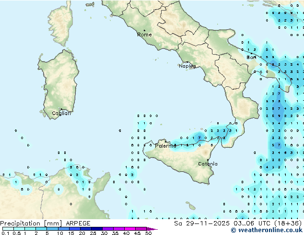Click the ARPEGE model name
The image size is (304, 235).
point(78,223)
